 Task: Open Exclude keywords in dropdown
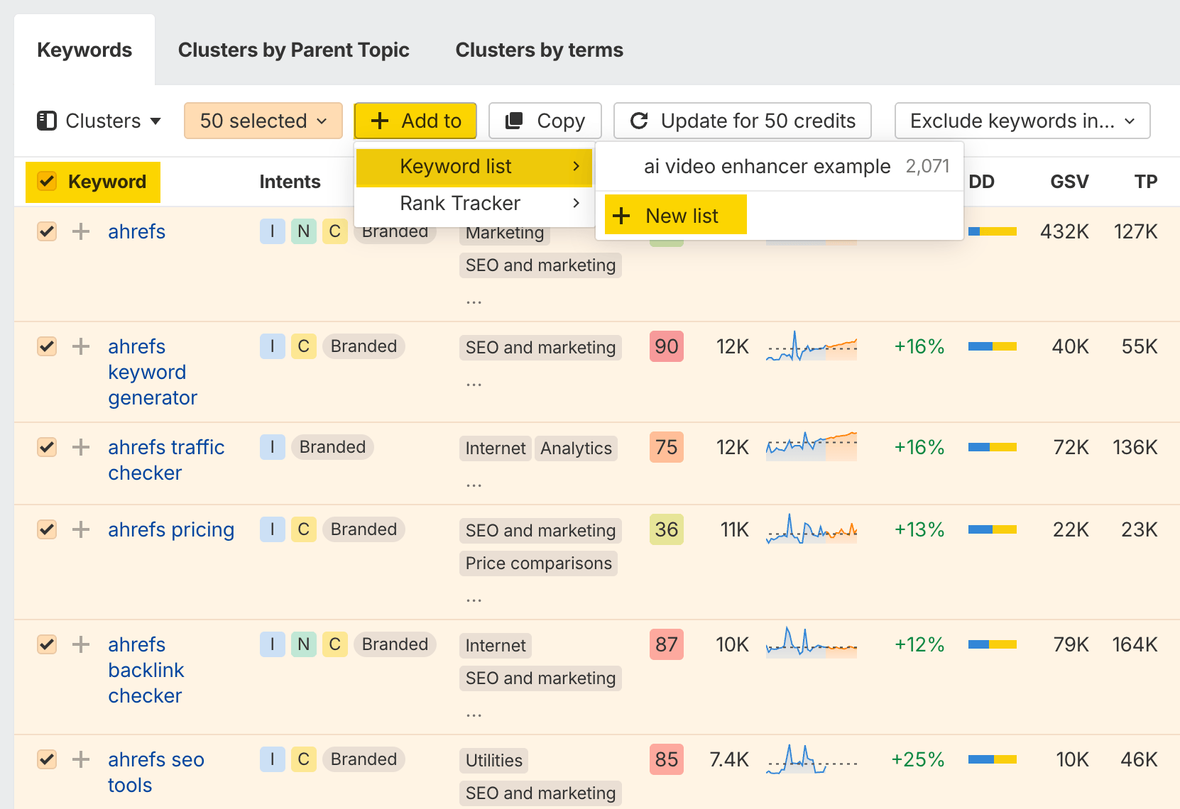click(1022, 121)
